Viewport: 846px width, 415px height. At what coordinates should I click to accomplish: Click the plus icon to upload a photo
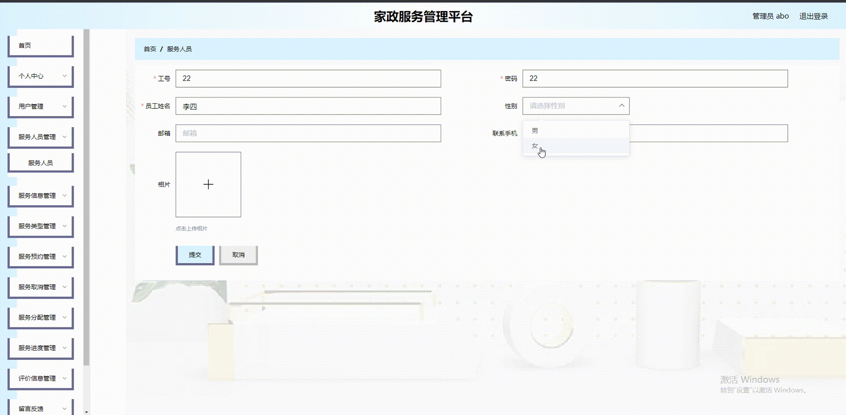pos(208,184)
